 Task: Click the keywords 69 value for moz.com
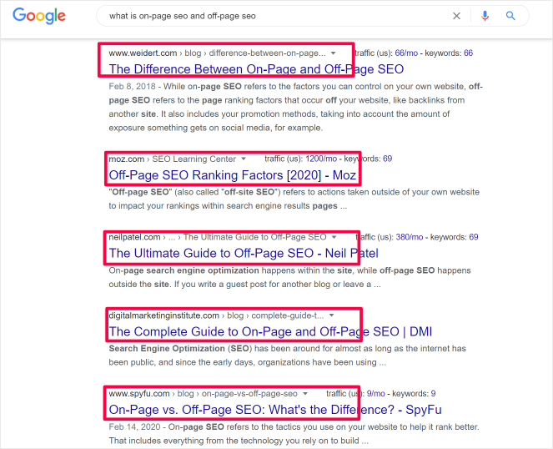[x=387, y=159]
